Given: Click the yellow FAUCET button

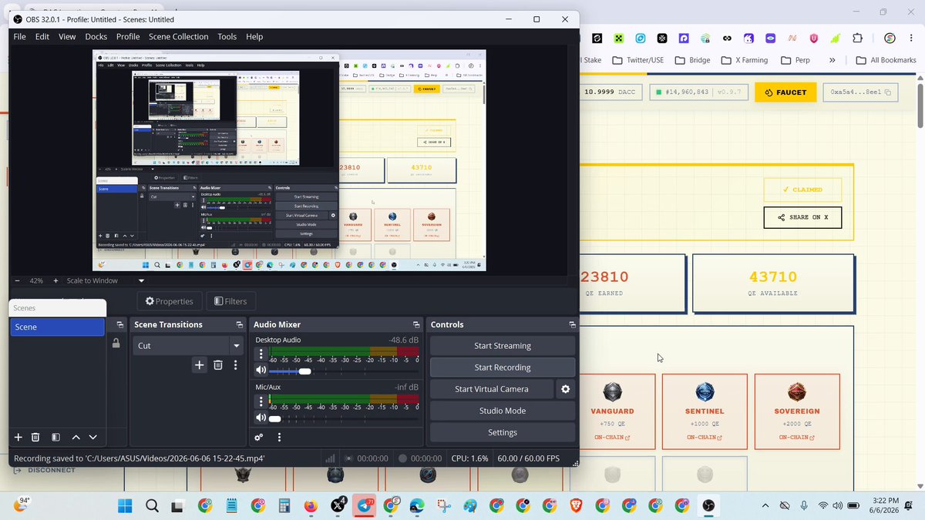Looking at the screenshot, I should 785,92.
